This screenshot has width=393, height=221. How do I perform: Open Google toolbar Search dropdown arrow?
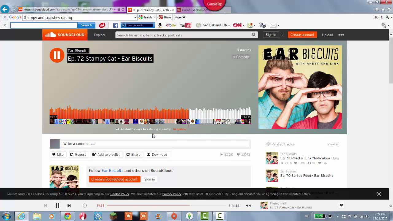154,17
